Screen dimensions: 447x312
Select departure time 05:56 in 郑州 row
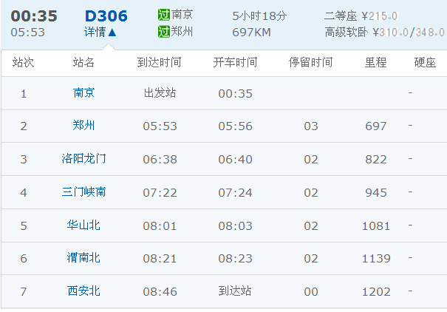coord(235,126)
